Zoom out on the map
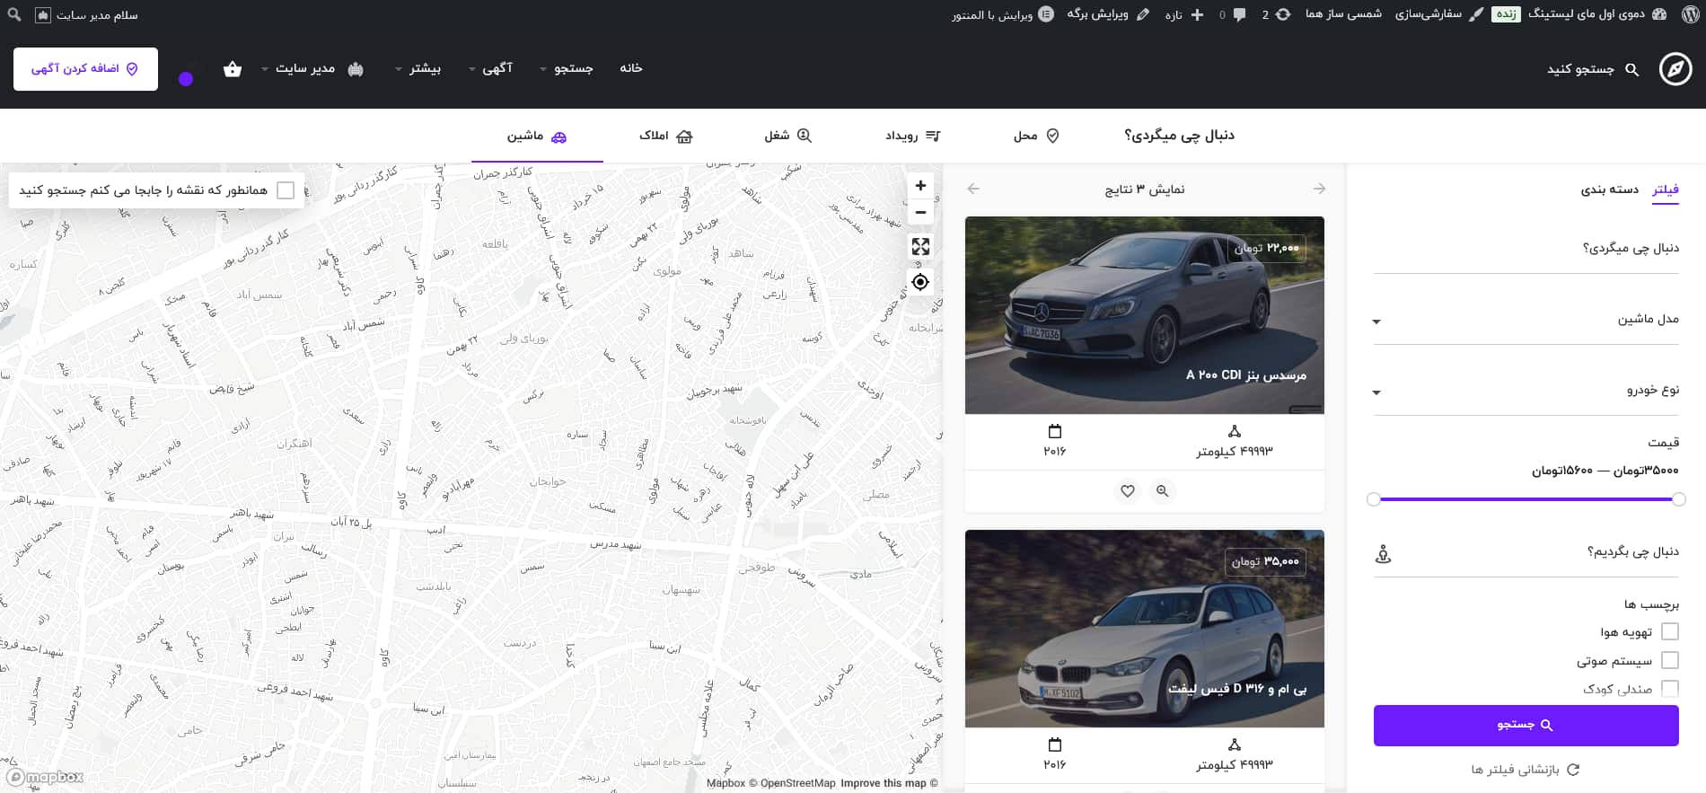This screenshot has height=793, width=1706. coord(920,212)
